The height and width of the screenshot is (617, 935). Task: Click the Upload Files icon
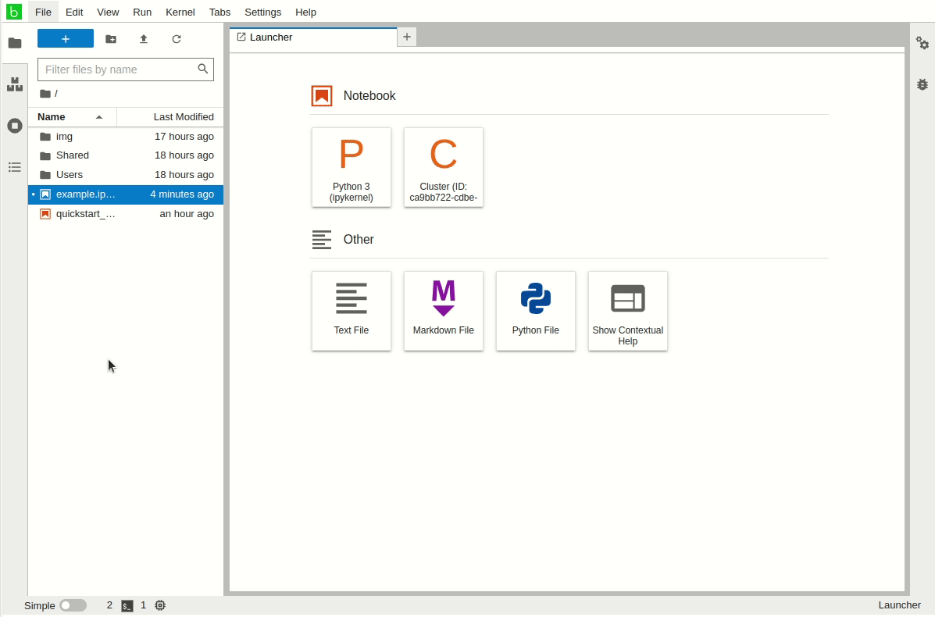pos(144,39)
